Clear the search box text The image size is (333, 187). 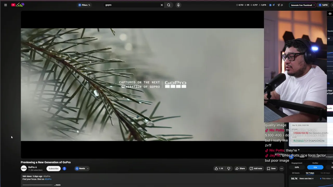click(162, 5)
